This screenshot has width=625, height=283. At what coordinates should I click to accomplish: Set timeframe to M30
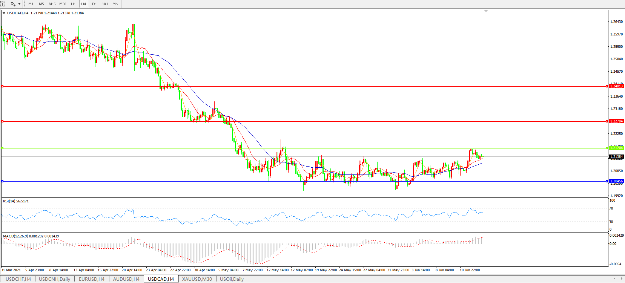(63, 4)
